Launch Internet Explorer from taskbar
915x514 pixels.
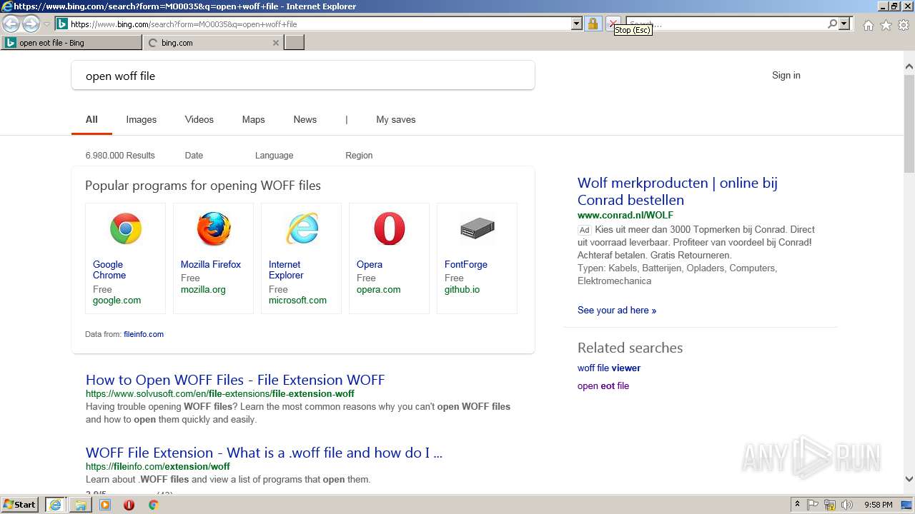[55, 505]
